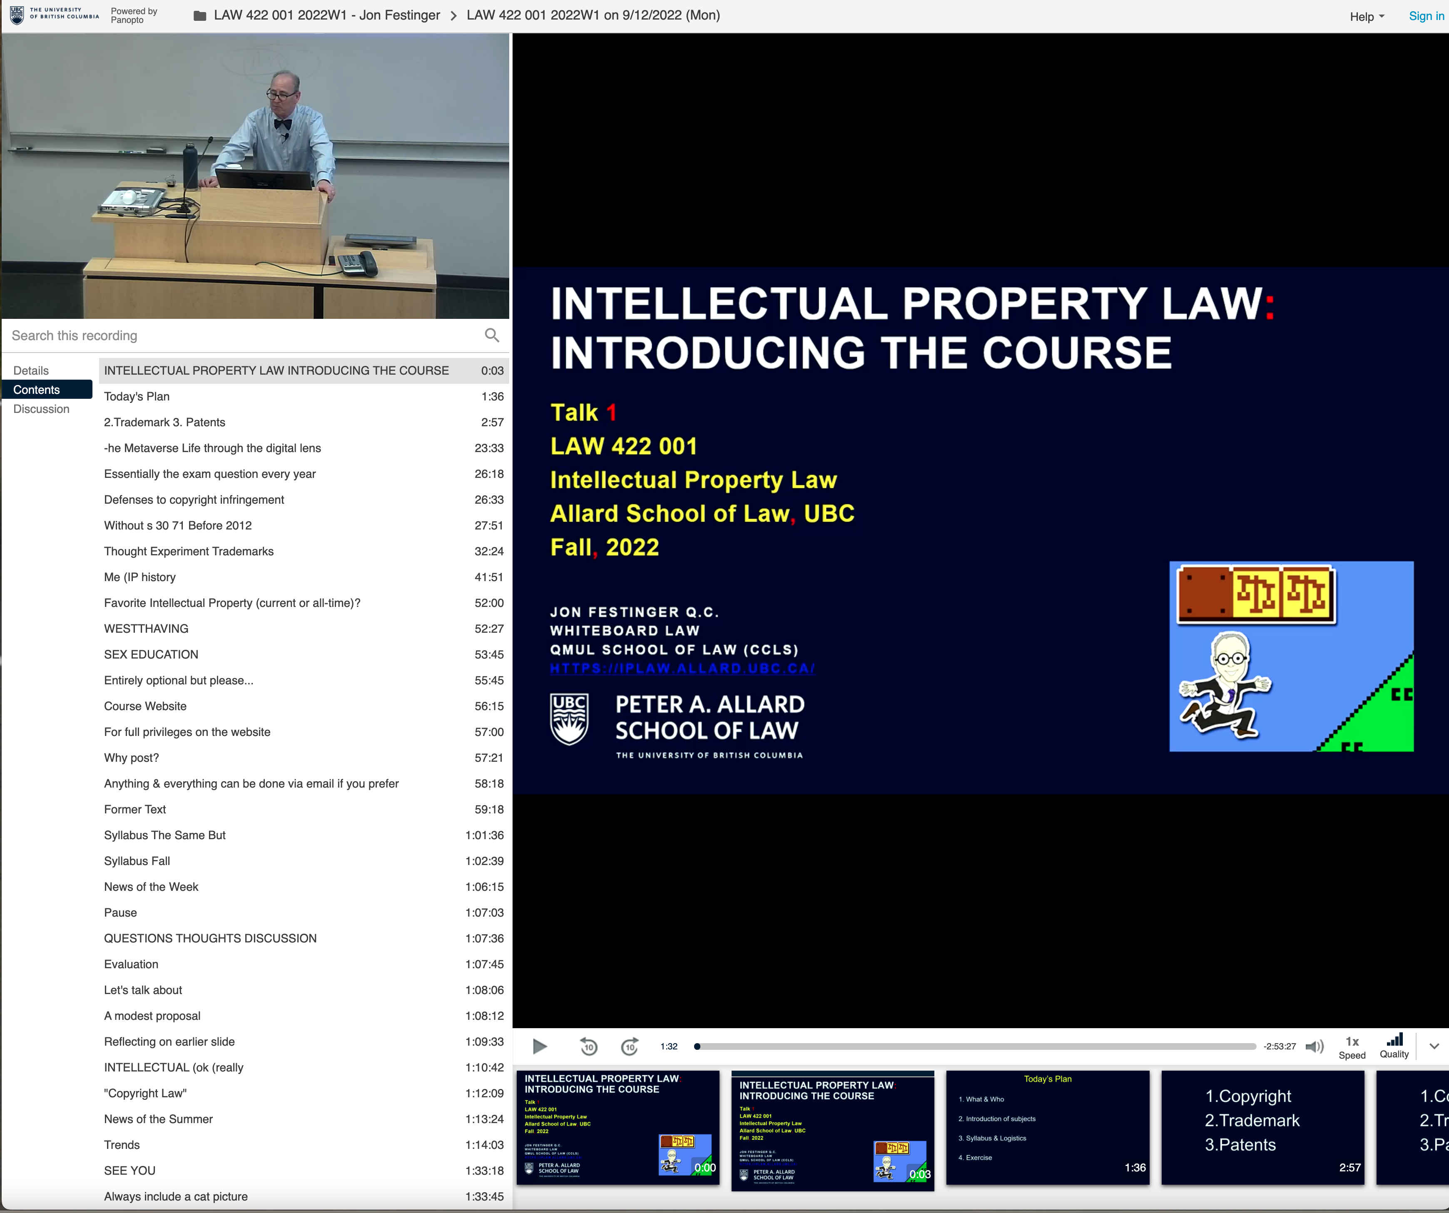The height and width of the screenshot is (1213, 1449).
Task: Jump to 2.Trademark 3. Patents entry
Action: (304, 422)
